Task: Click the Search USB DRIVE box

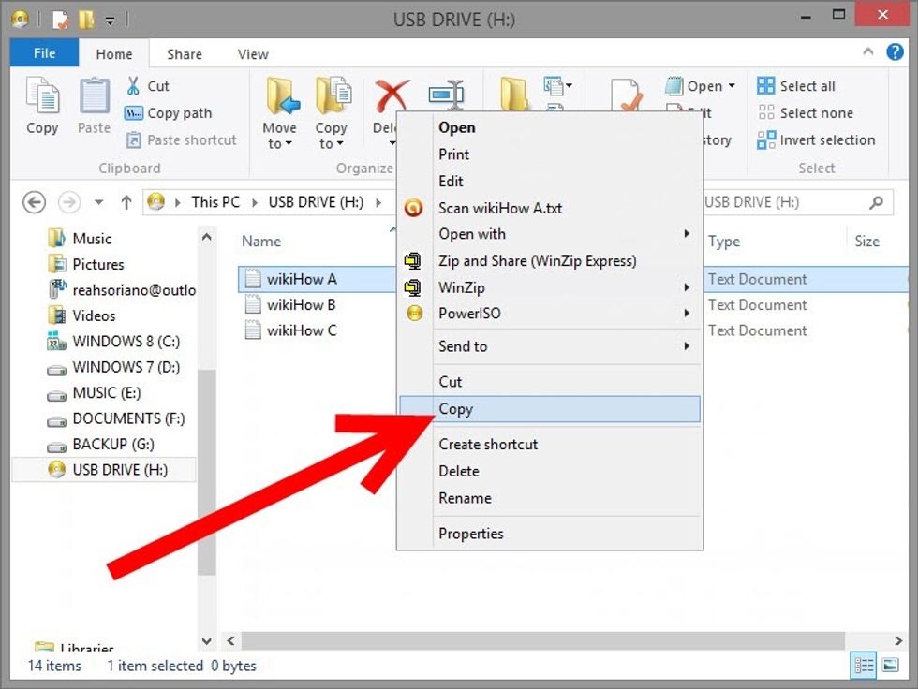Action: point(787,202)
